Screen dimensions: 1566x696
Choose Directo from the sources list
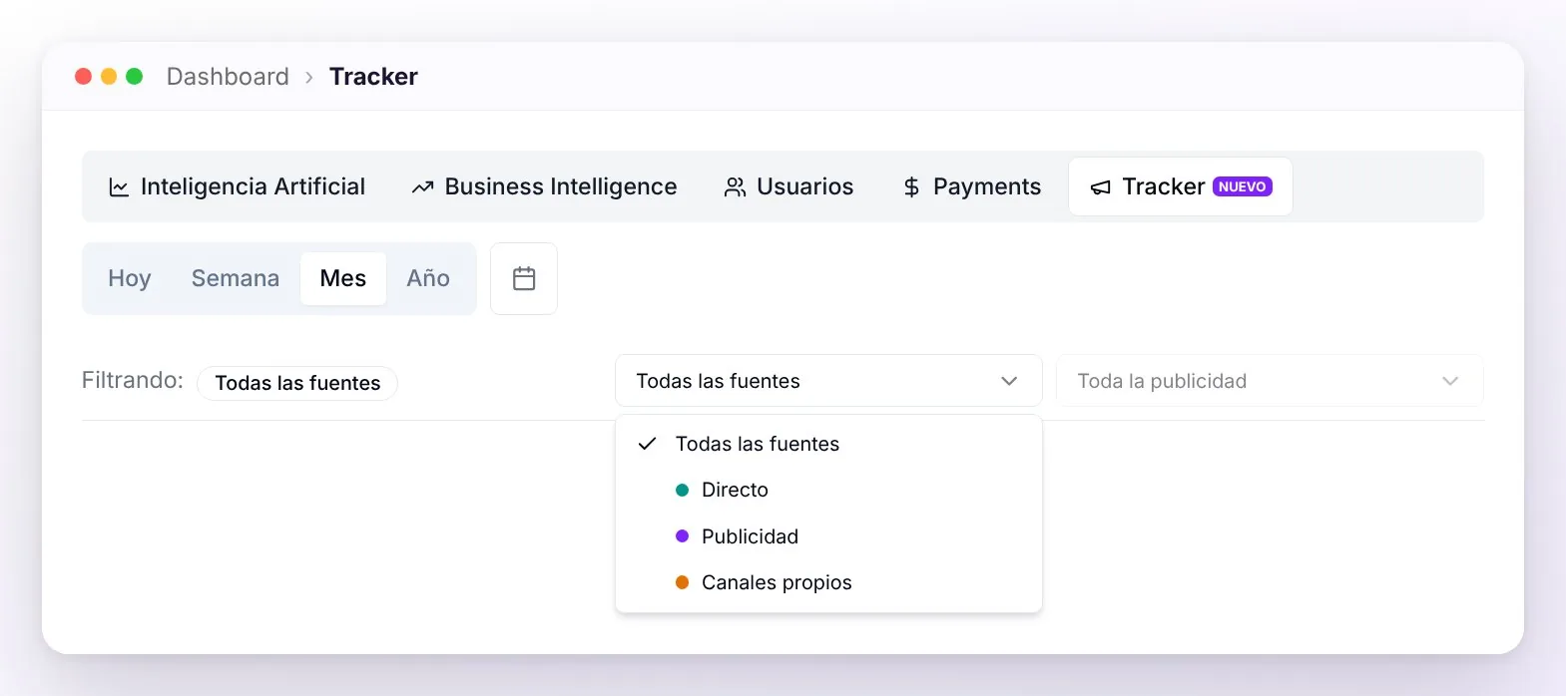tap(828, 490)
